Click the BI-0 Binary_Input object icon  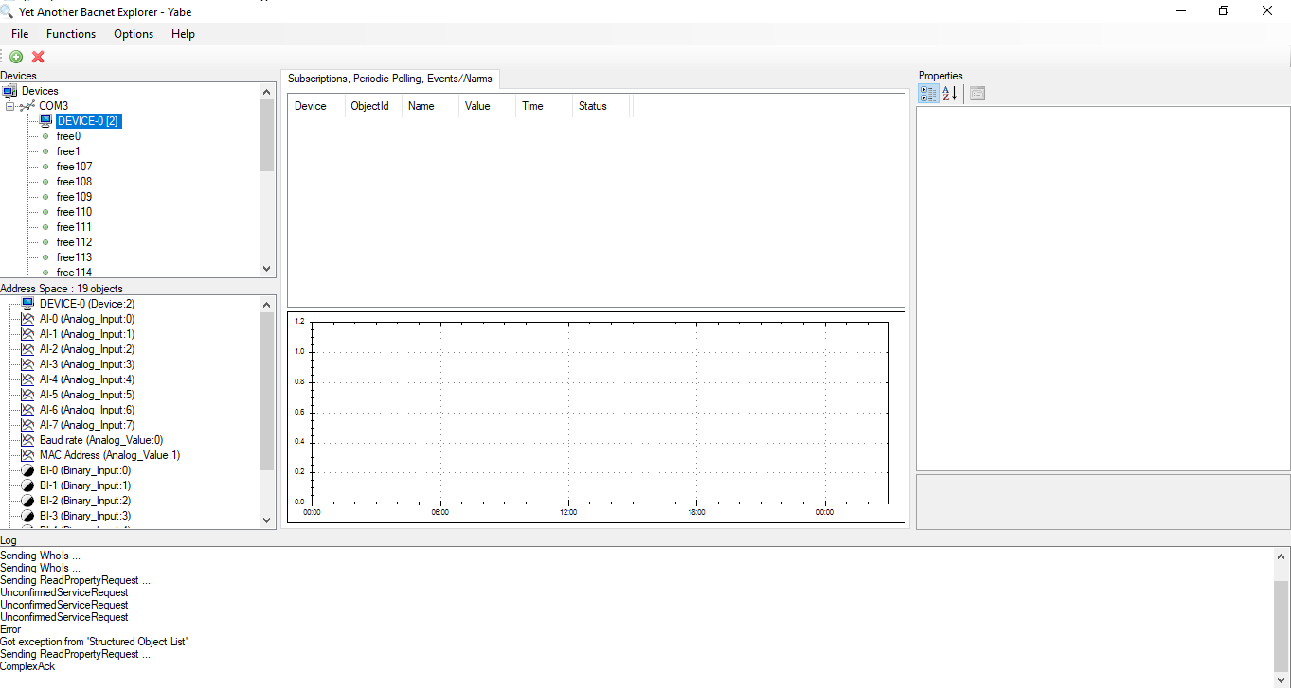[27, 470]
